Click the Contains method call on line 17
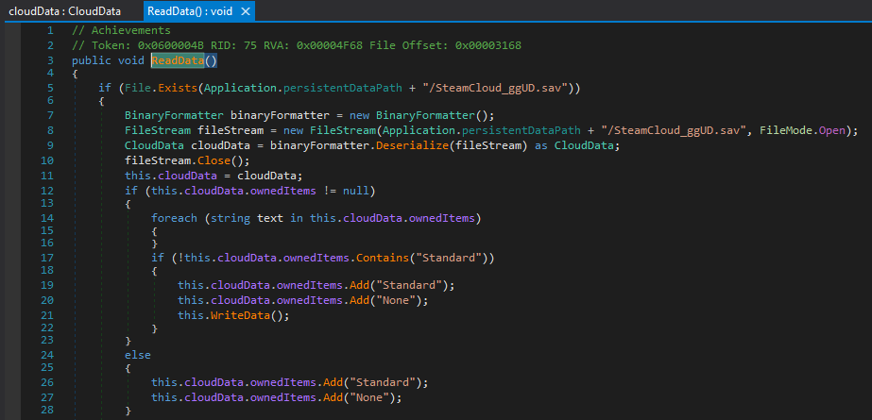This screenshot has width=872, height=420. click(x=382, y=258)
